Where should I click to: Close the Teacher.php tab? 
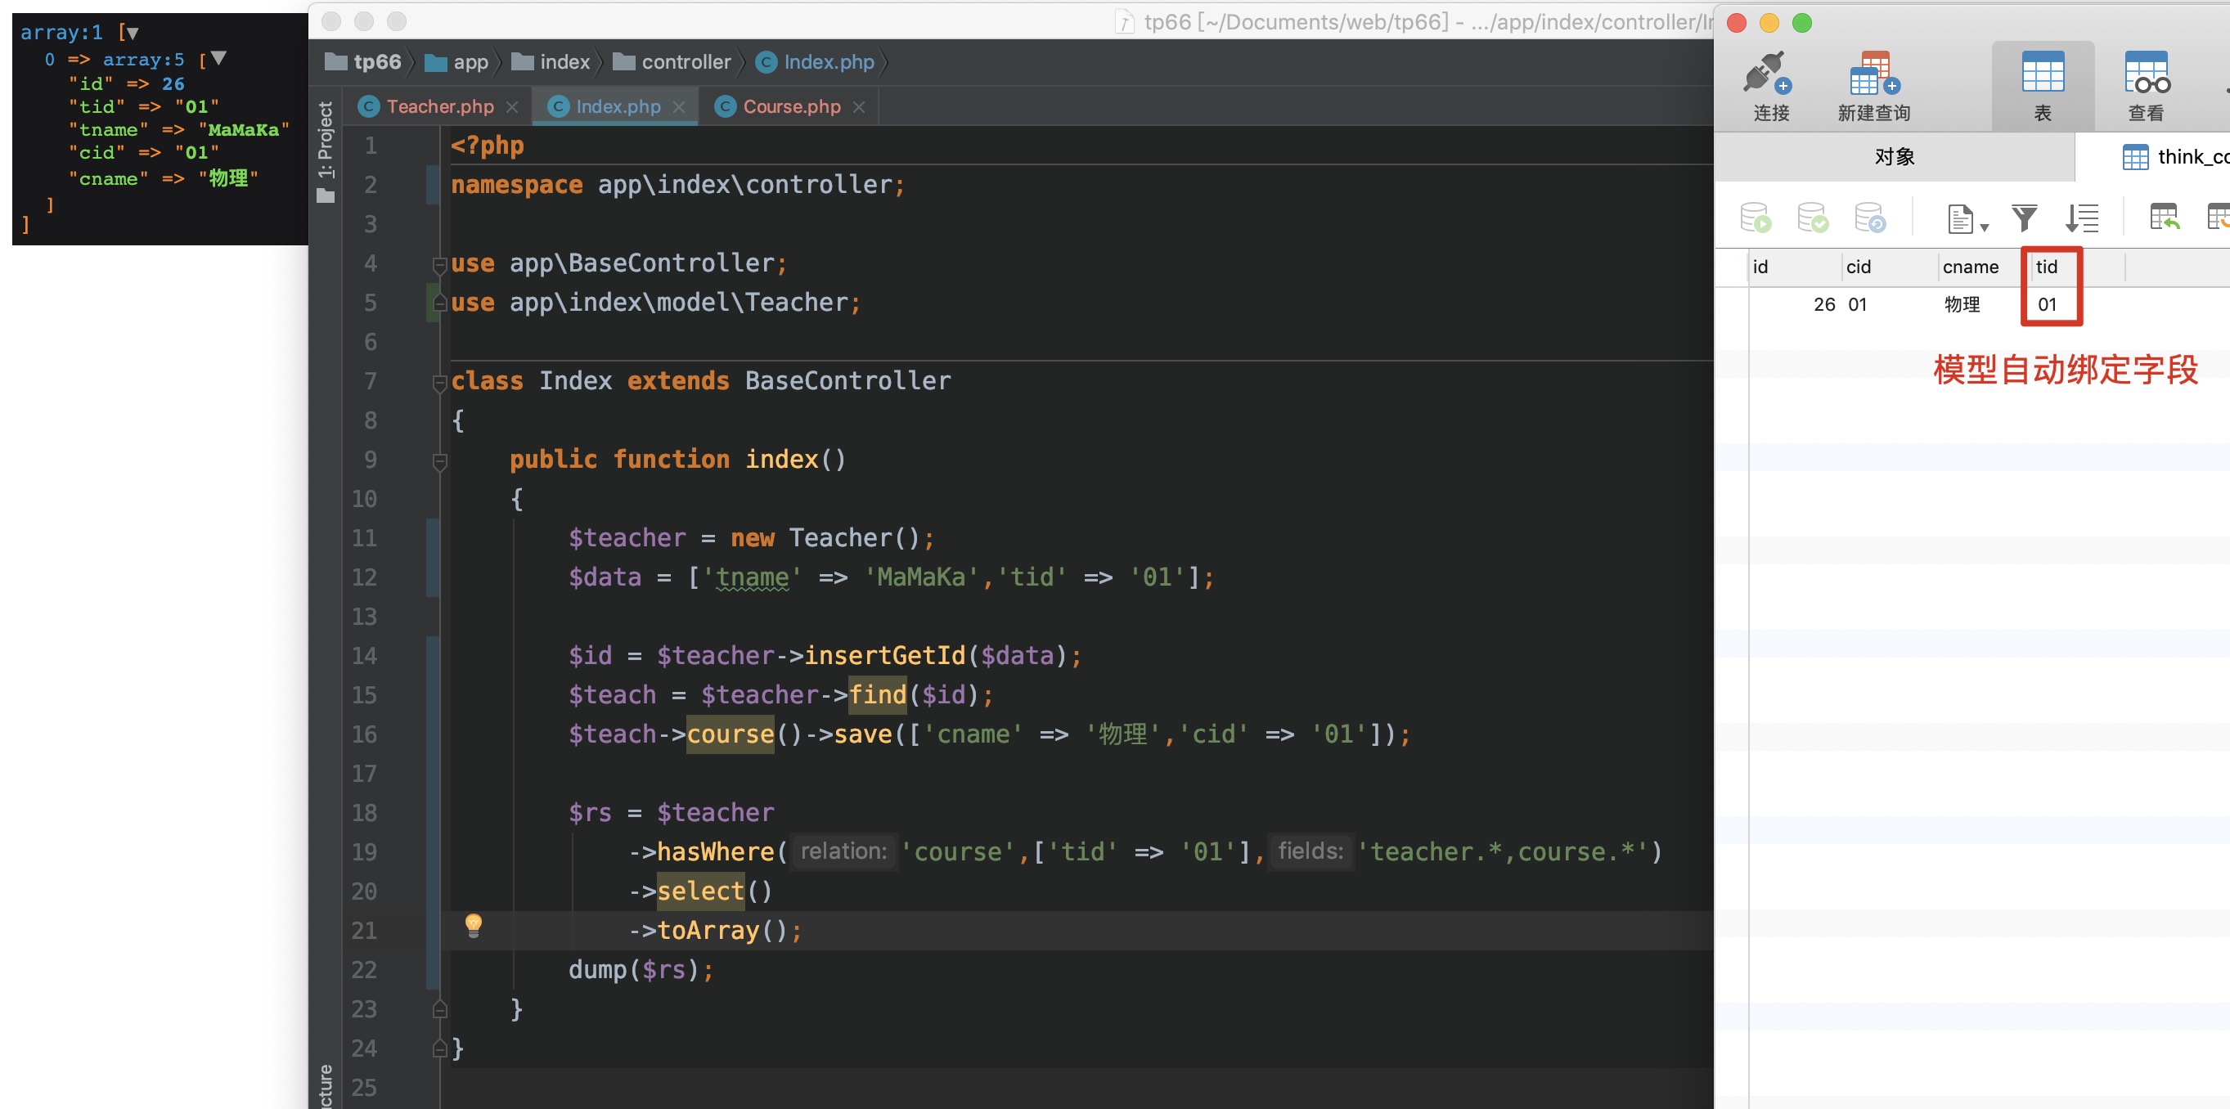tap(512, 106)
